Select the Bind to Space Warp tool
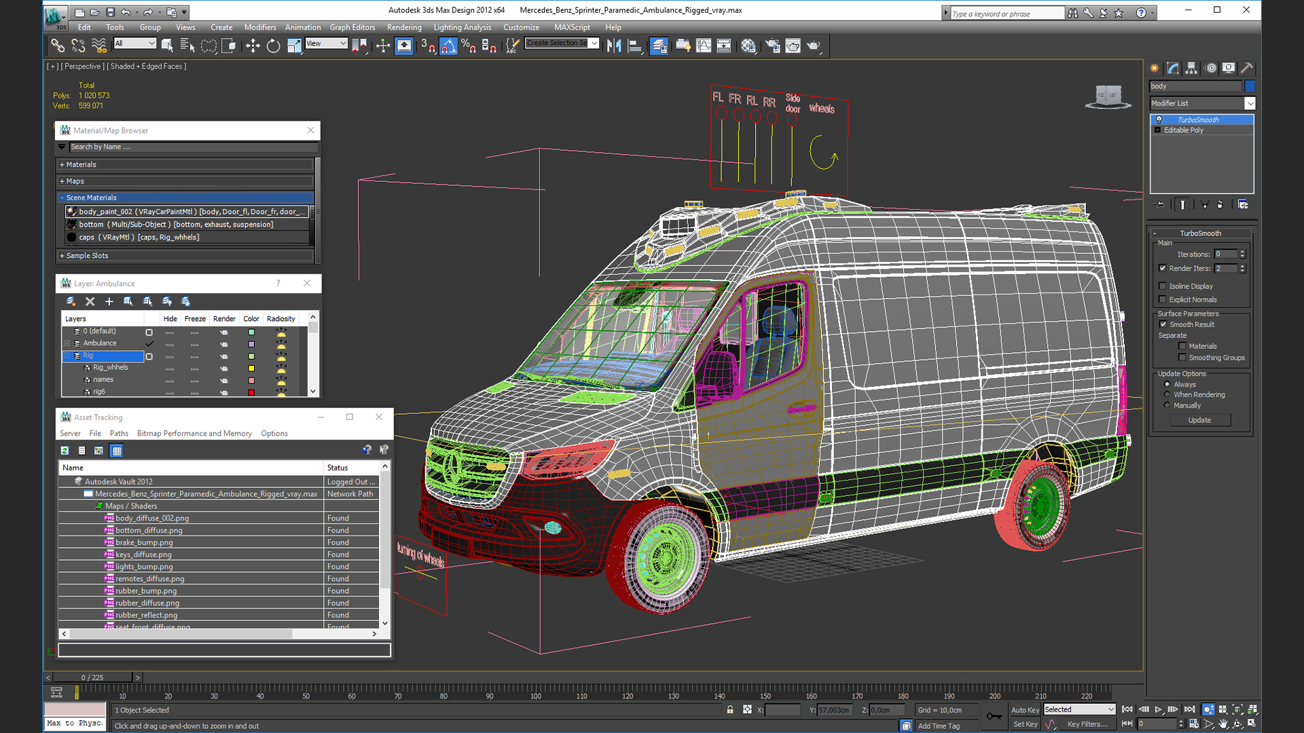Screen dimensions: 1304x733 99,45
